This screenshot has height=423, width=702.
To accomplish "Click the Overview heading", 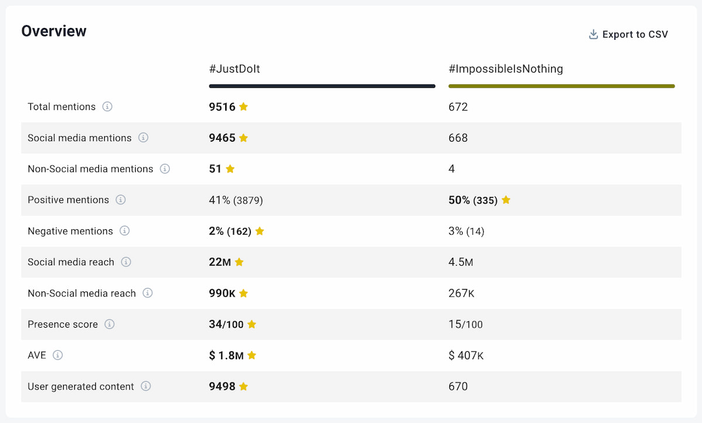I will click(x=54, y=31).
